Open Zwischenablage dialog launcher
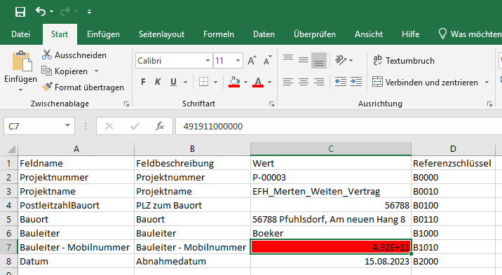502x275 pixels. pos(126,104)
